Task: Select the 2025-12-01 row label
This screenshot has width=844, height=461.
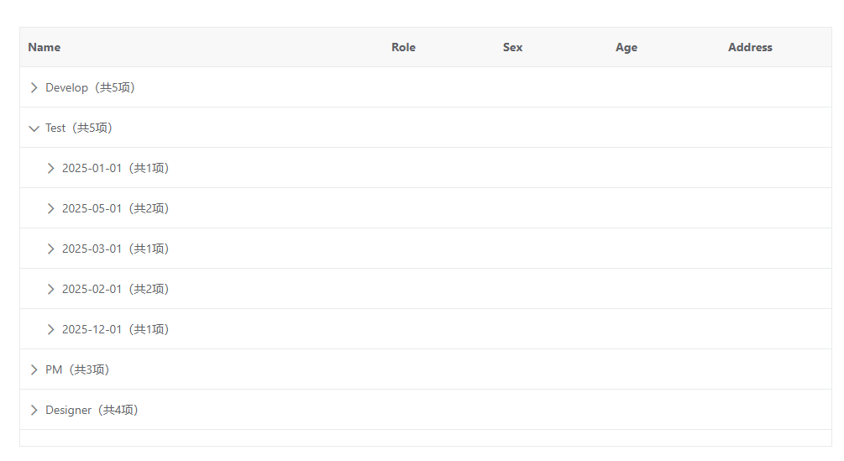Action: (x=115, y=329)
